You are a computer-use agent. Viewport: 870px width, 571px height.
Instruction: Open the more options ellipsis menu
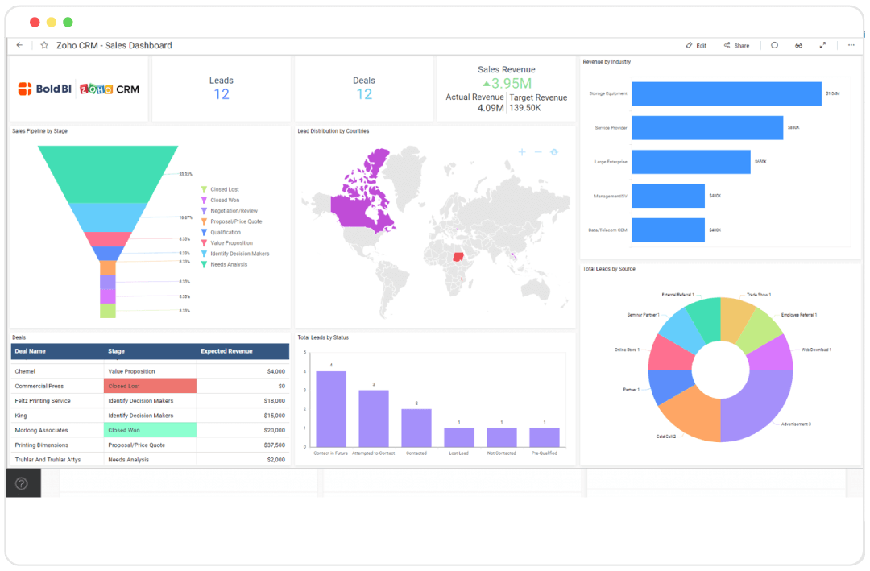pyautogui.click(x=852, y=45)
